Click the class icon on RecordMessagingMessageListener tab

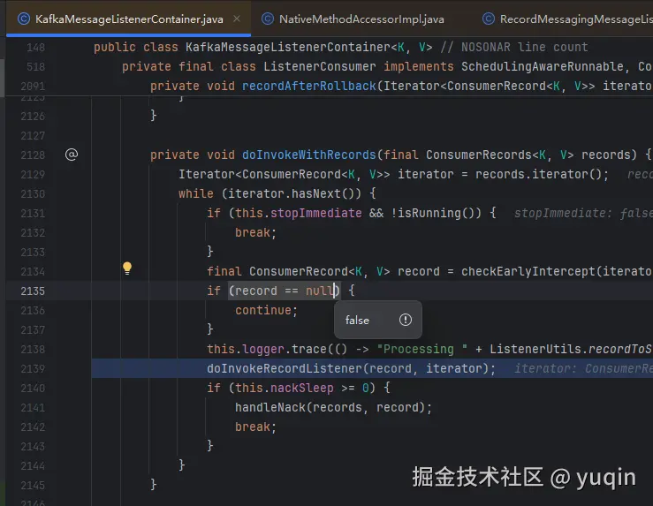pyautogui.click(x=488, y=19)
